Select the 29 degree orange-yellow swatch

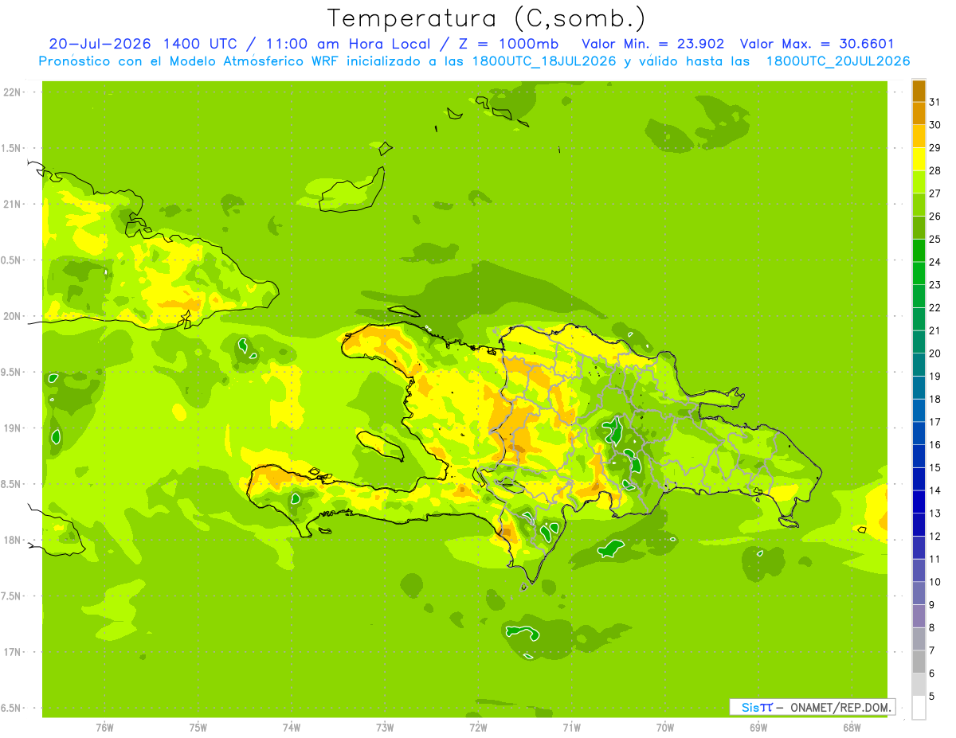[x=919, y=136]
